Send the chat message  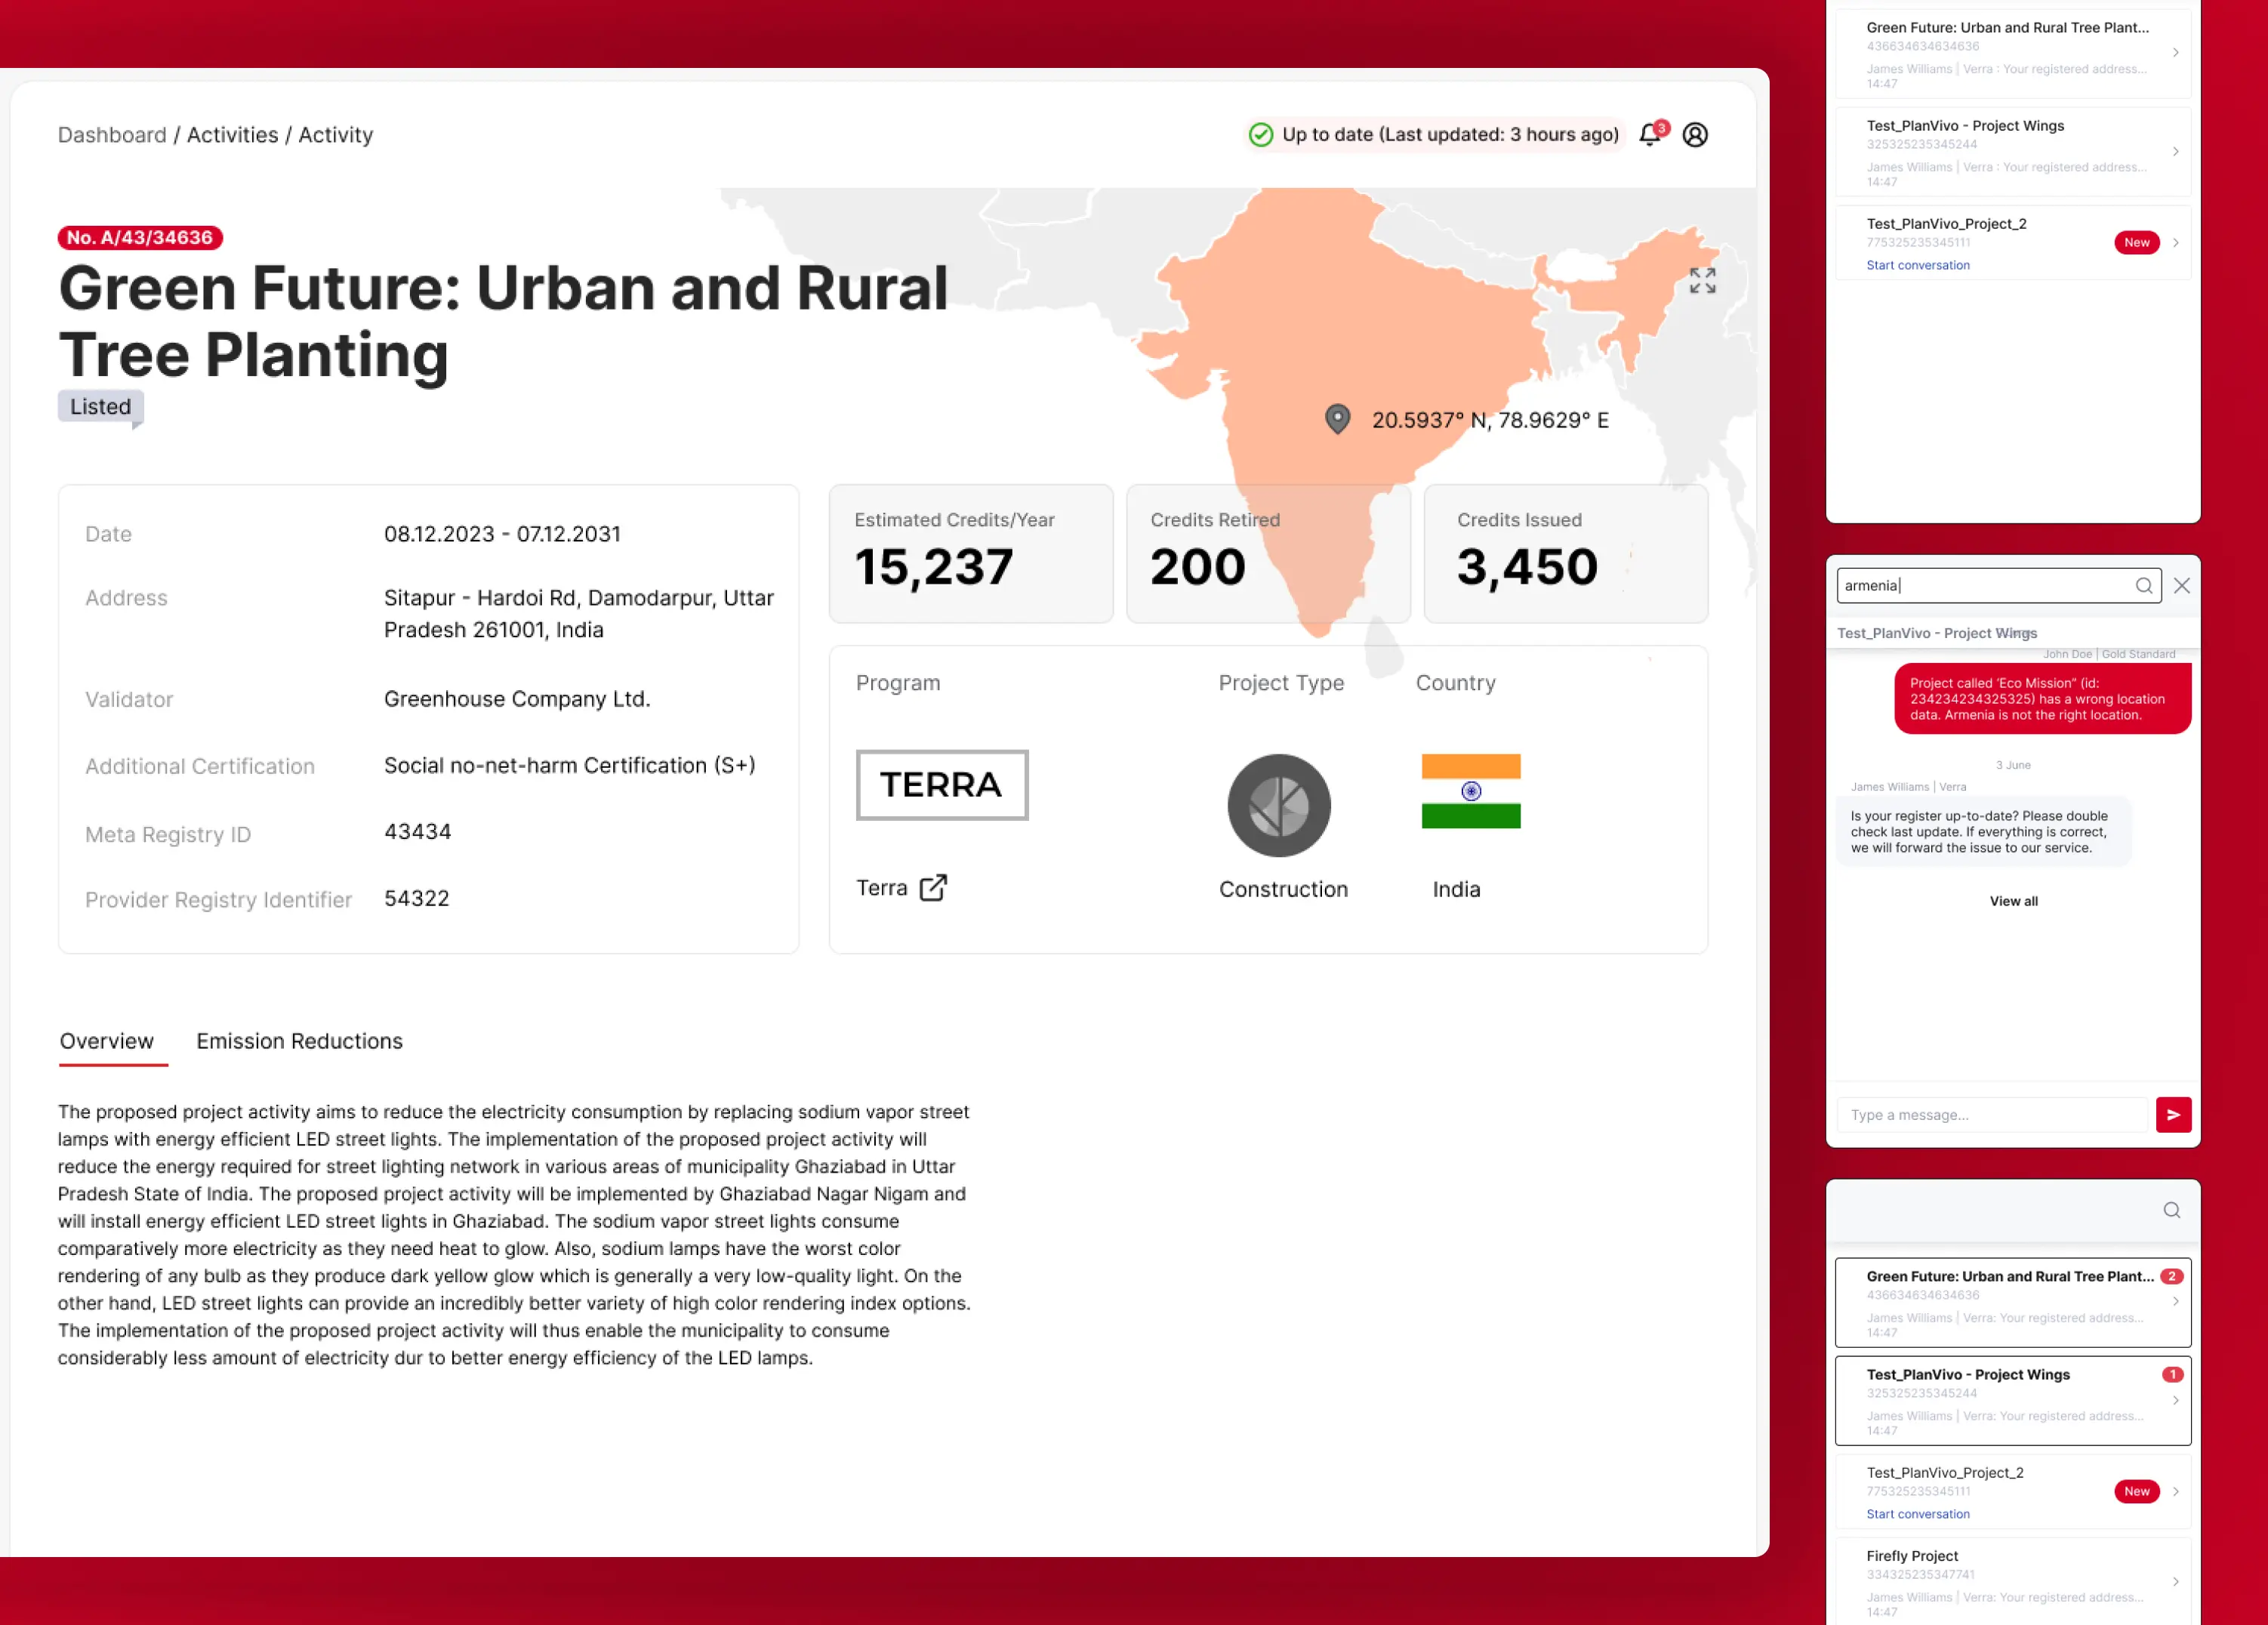[2173, 1114]
